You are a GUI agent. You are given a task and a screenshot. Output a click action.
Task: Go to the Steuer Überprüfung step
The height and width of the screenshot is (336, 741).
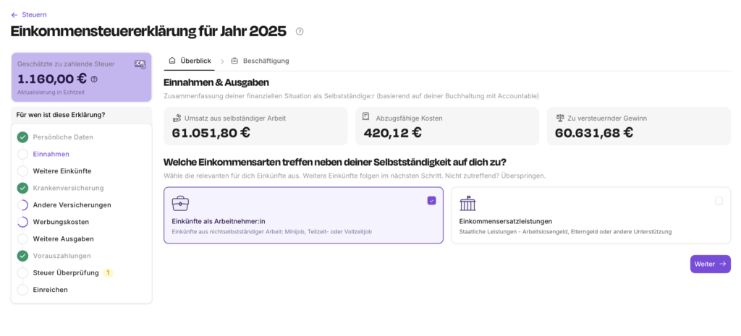tap(66, 272)
